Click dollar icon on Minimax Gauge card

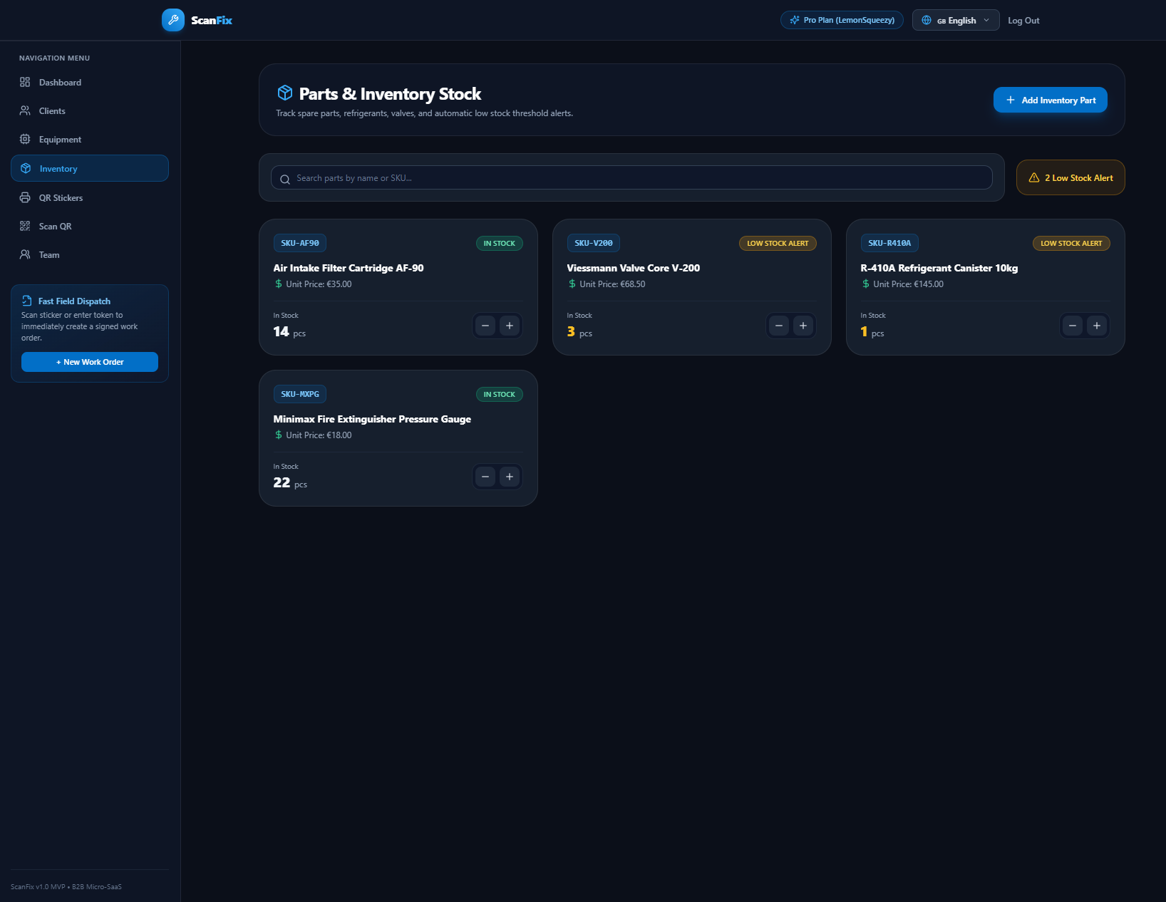point(279,435)
